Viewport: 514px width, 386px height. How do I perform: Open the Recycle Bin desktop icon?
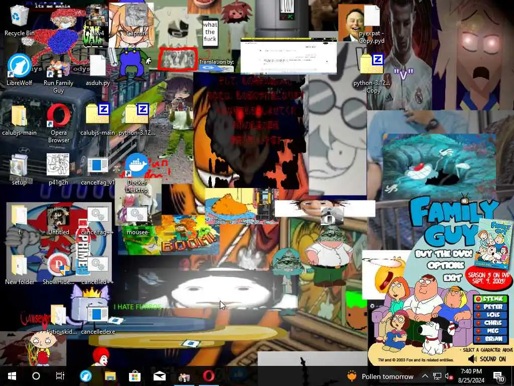(x=20, y=17)
